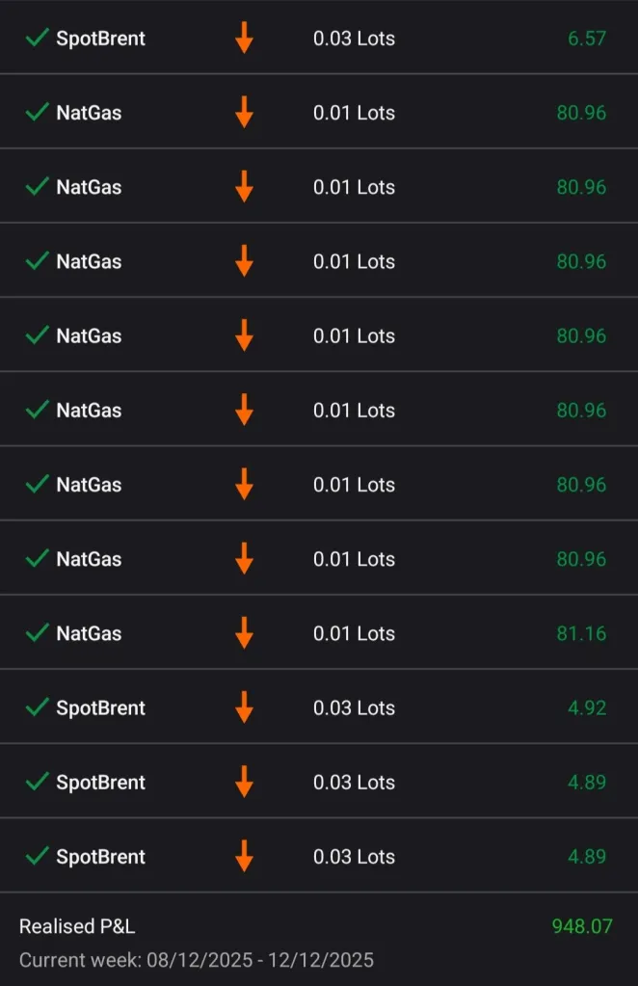The width and height of the screenshot is (638, 986).
Task: Click the green checkmark on the 81.16 NatGas trade
Action: click(x=37, y=633)
